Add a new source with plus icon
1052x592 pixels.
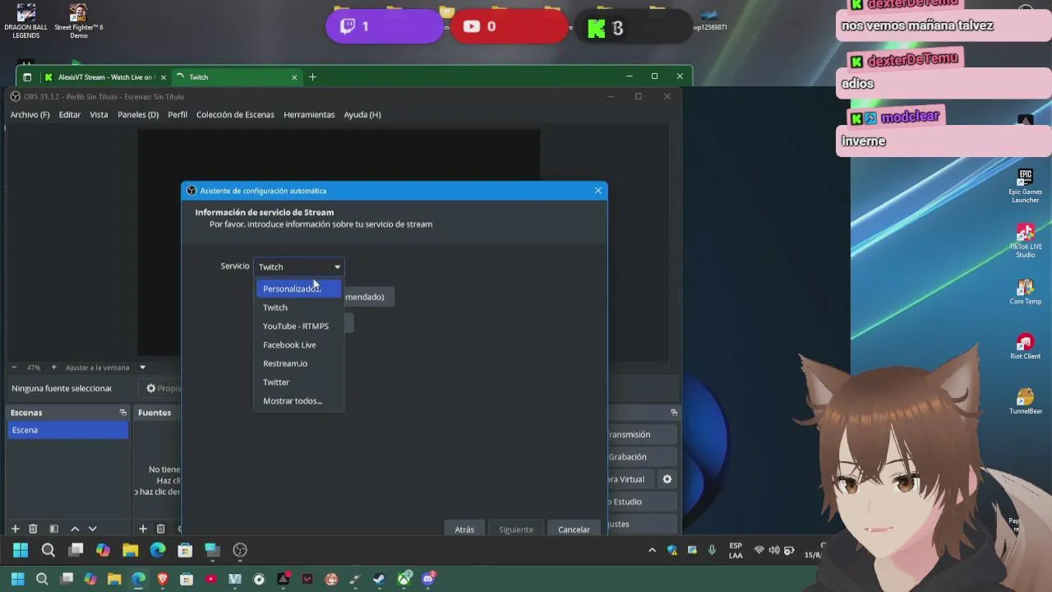(x=142, y=529)
